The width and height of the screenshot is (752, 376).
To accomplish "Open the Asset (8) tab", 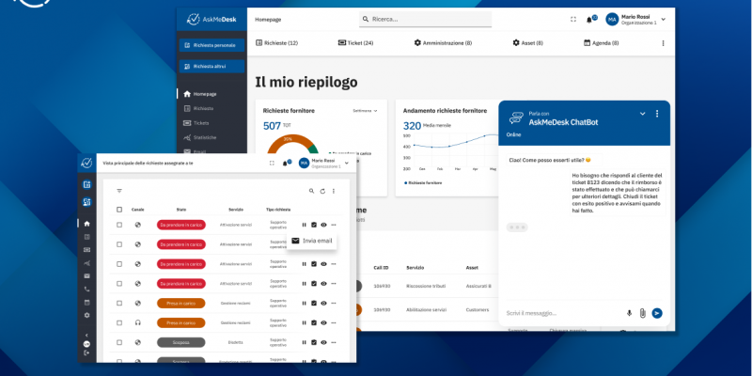I will (x=527, y=43).
